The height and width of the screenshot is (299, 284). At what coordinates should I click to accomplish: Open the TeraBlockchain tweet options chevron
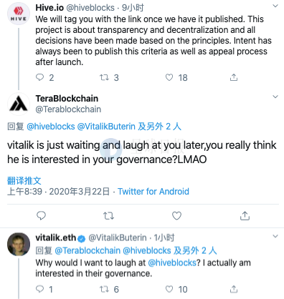(275, 97)
